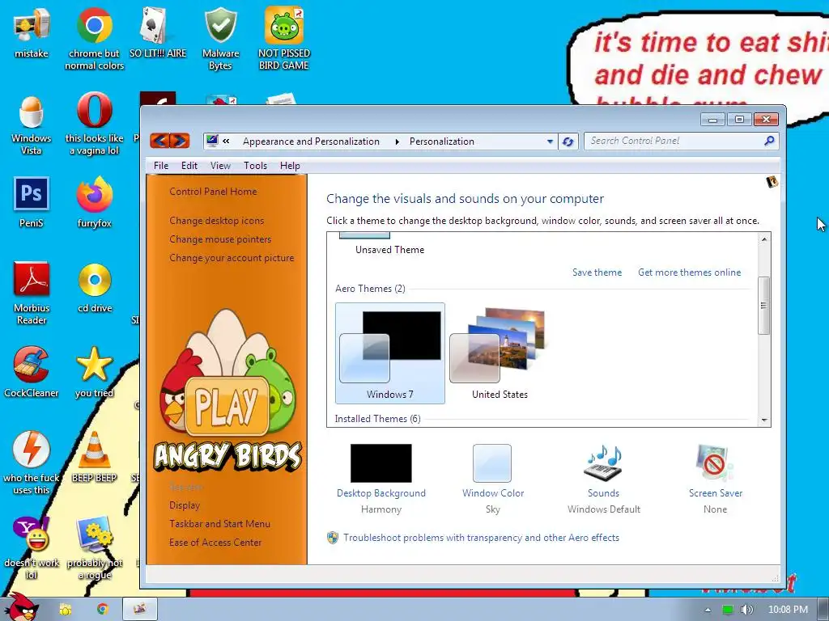Click the help icon in Personalization window
The height and width of the screenshot is (621, 829).
coord(772,182)
